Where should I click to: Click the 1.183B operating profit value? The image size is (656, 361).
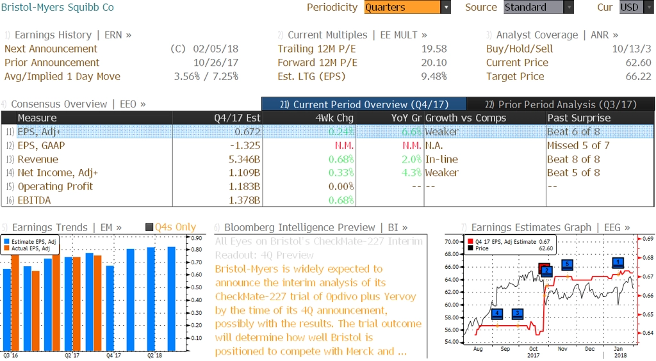click(x=244, y=186)
